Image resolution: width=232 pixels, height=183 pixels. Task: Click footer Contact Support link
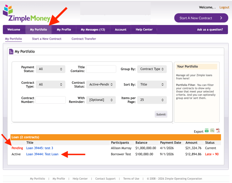[x=105, y=178]
